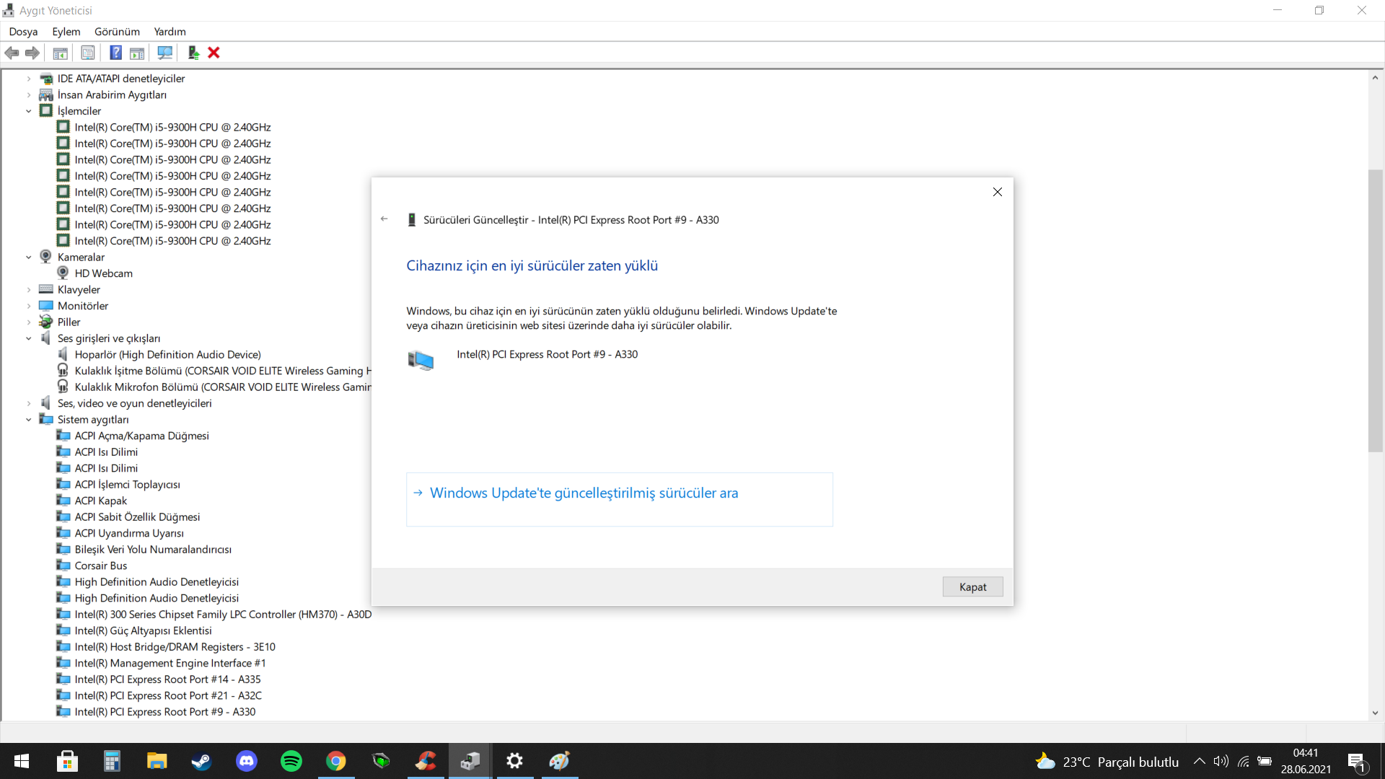Viewport: 1385px width, 779px height.
Task: Open Discord from the taskbar
Action: (x=247, y=761)
